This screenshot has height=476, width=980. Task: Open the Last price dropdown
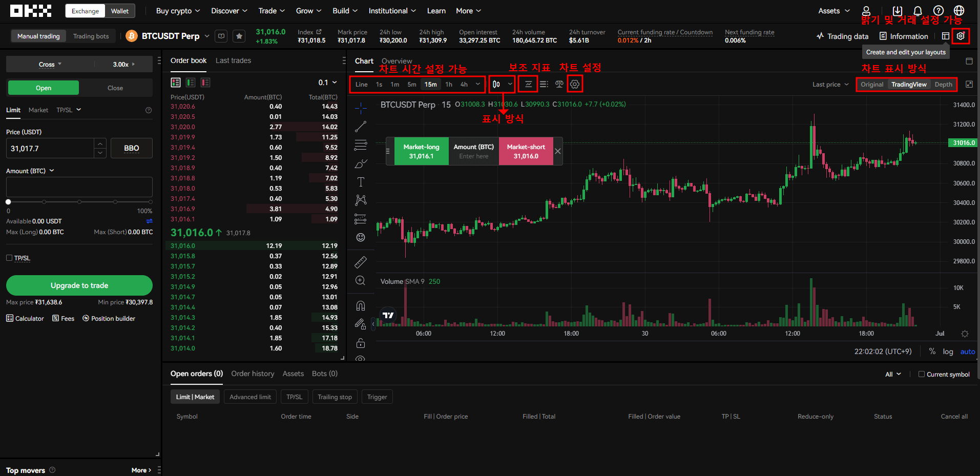[x=830, y=85]
